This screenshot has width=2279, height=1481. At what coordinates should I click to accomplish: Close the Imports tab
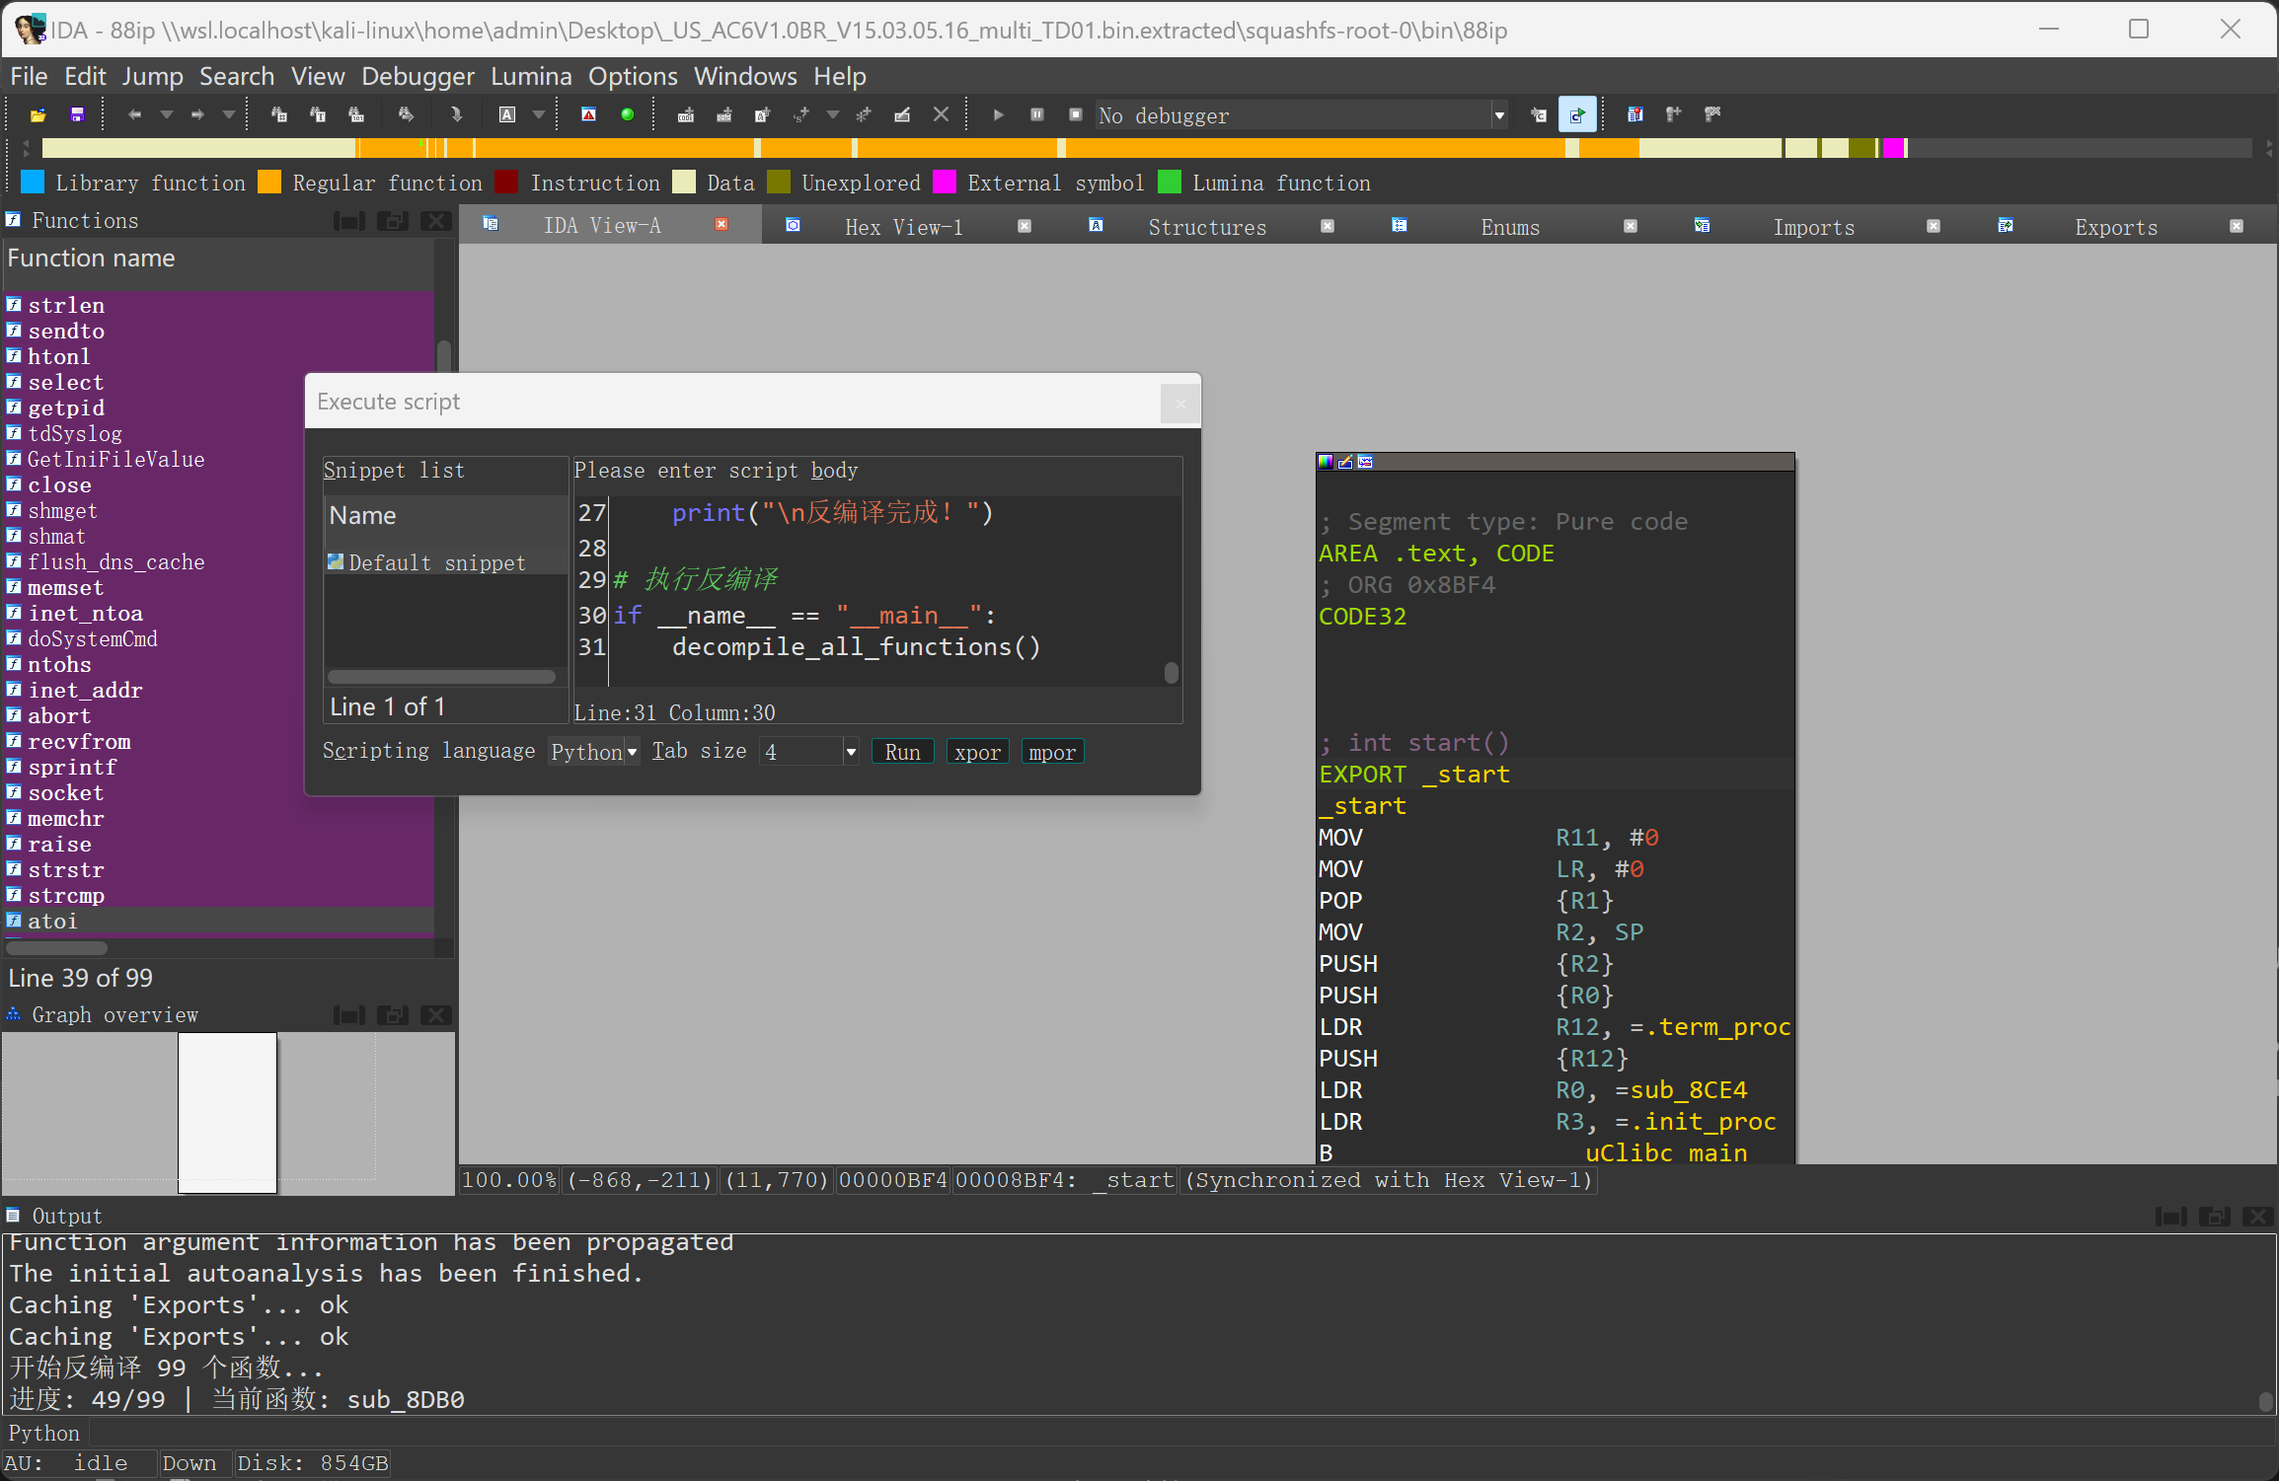coord(1933,227)
